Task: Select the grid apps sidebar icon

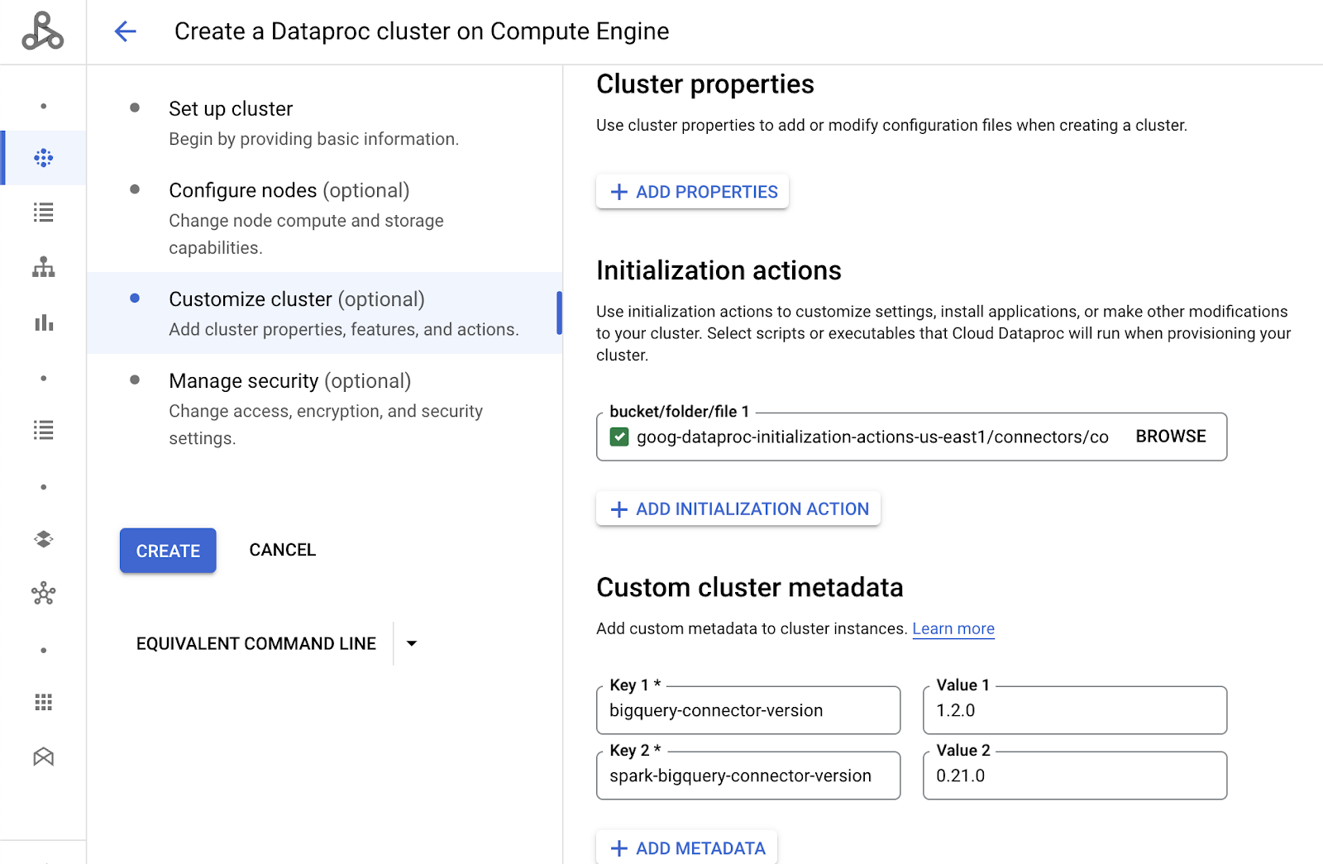Action: 44,702
